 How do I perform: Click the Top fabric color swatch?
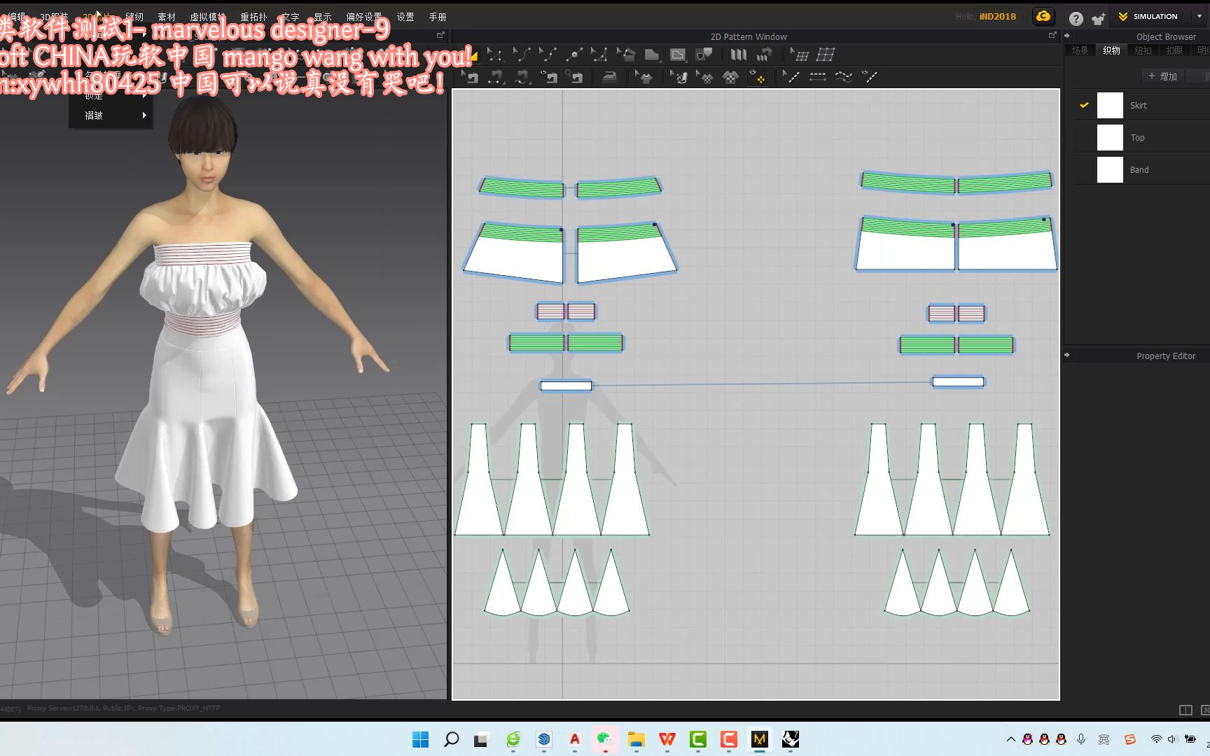(1110, 137)
